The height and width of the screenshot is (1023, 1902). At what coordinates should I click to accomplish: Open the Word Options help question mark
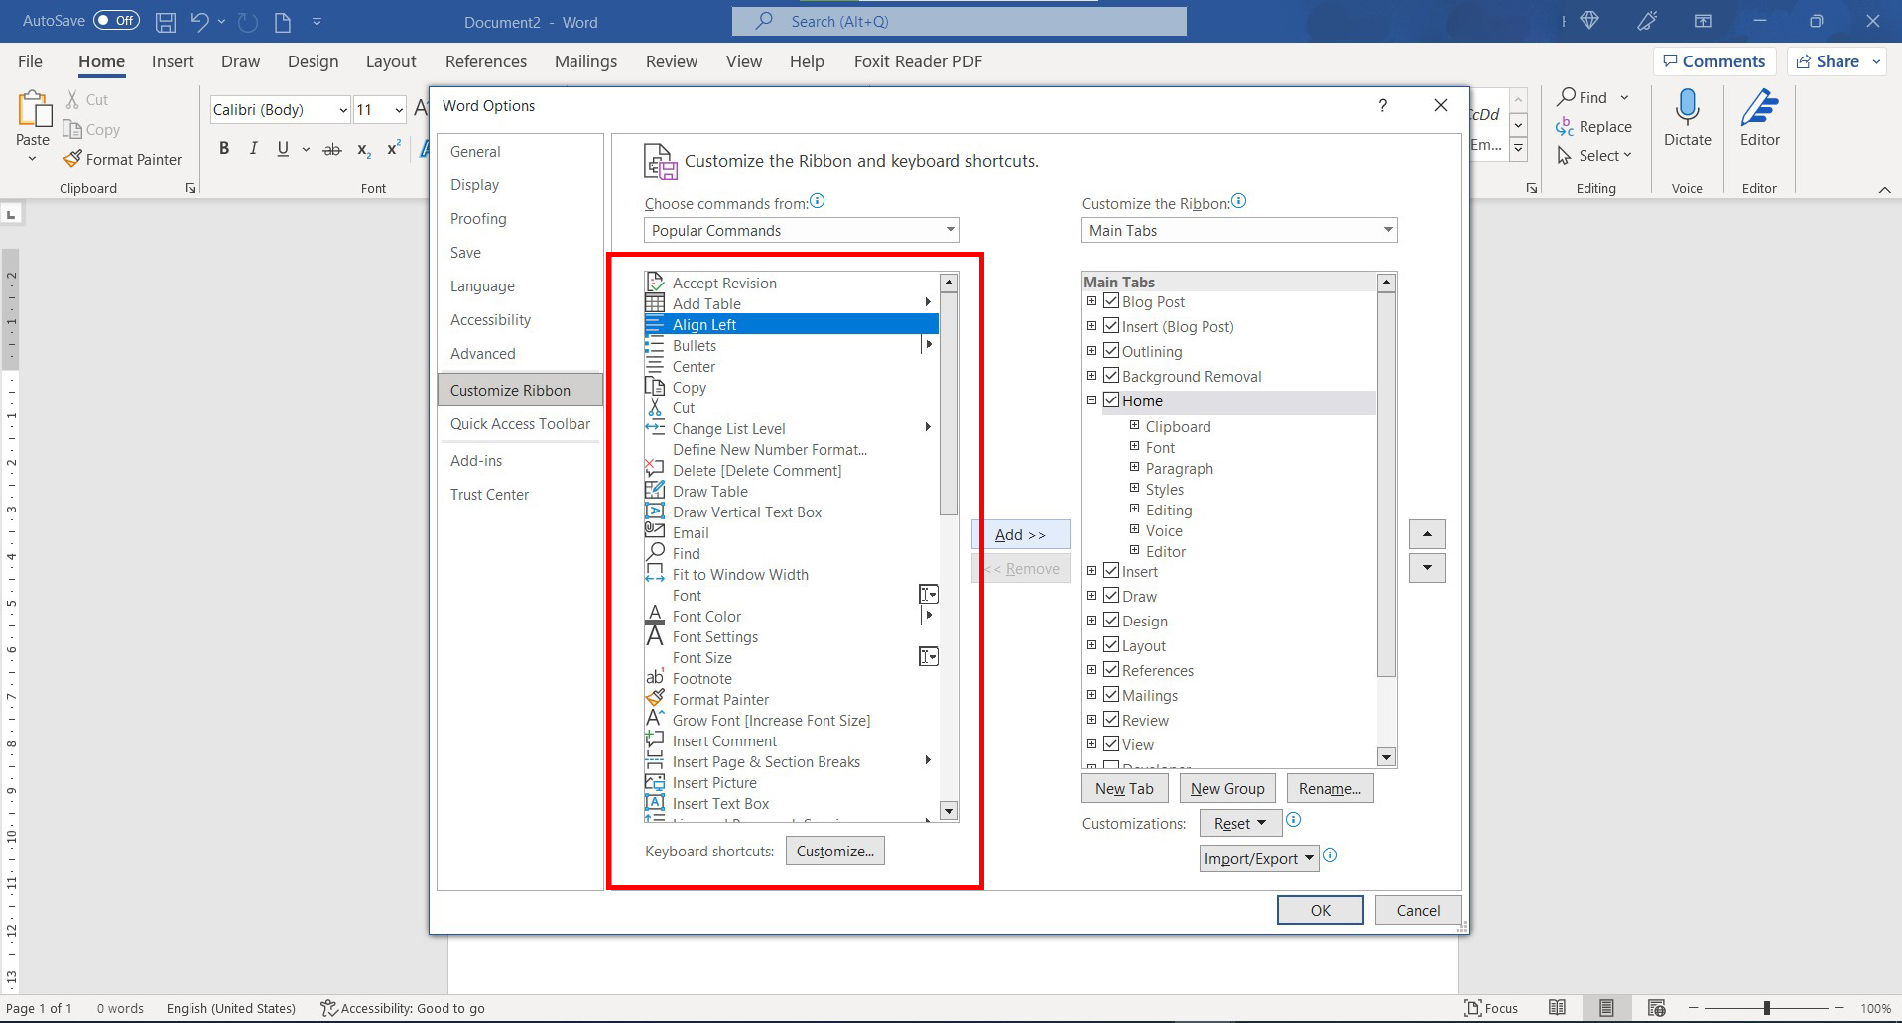point(1382,106)
